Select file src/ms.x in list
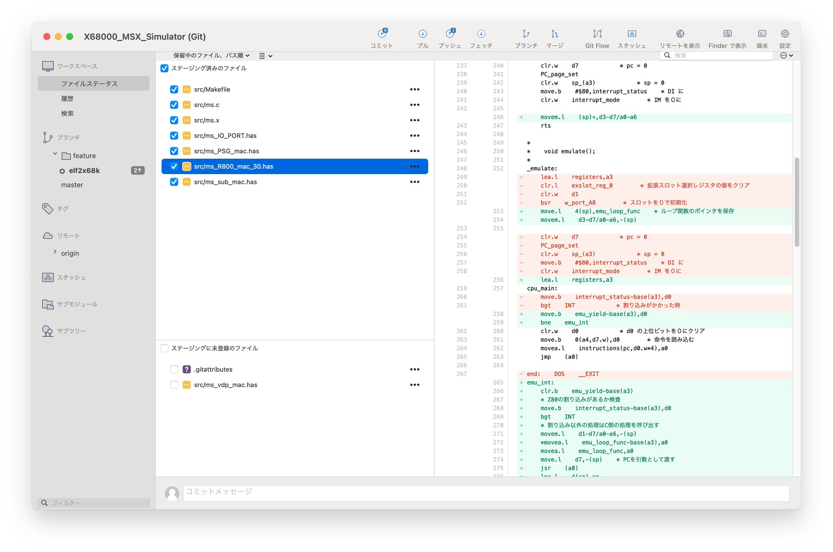 click(295, 120)
